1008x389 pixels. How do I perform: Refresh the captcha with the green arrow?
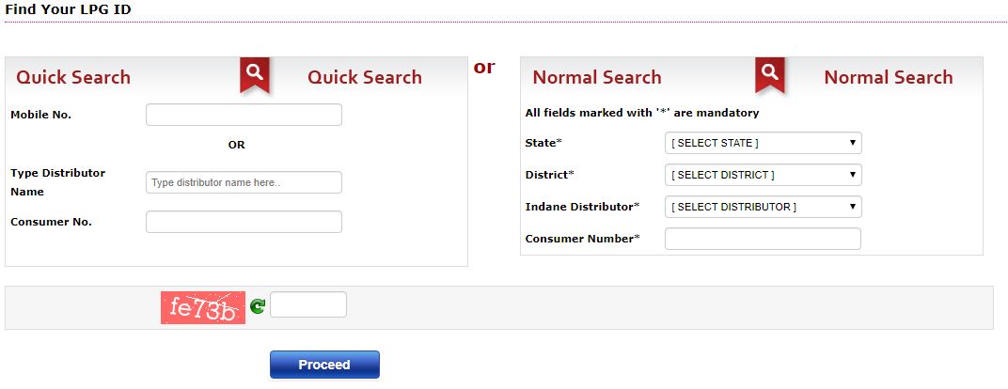coord(257,306)
